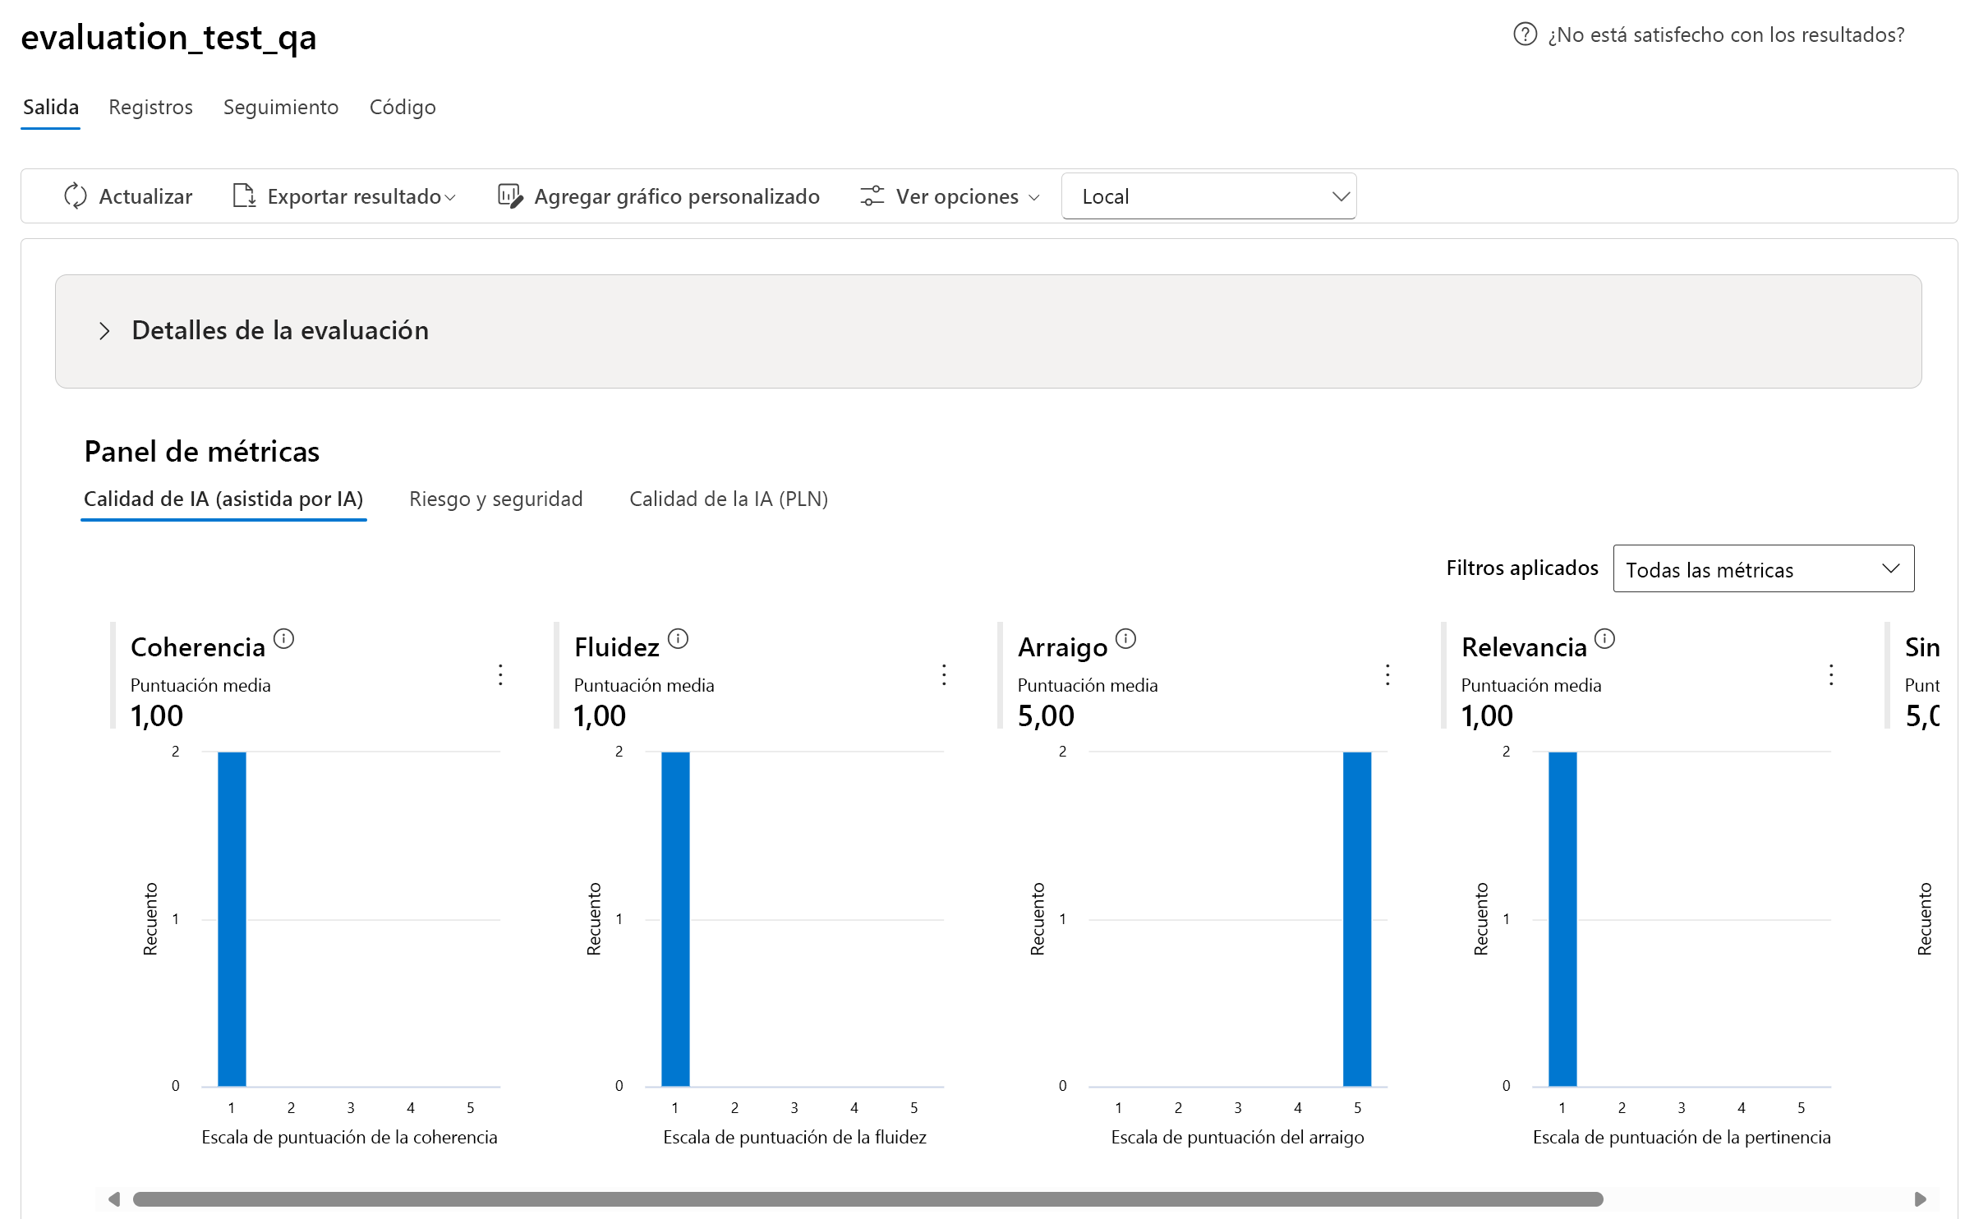This screenshot has height=1219, width=1965.
Task: Switch to the Salida tab
Action: point(51,108)
